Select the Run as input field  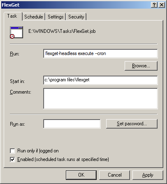pyautogui.click(x=72, y=124)
